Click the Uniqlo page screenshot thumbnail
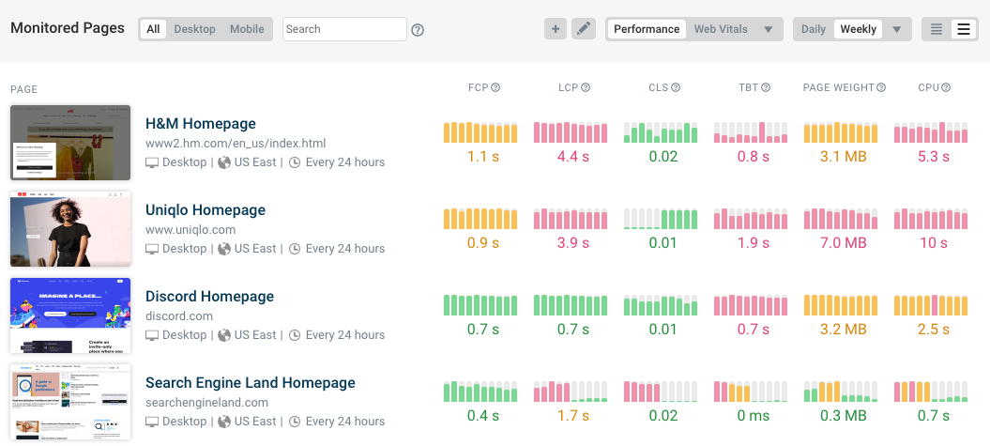990x446 pixels. click(70, 229)
